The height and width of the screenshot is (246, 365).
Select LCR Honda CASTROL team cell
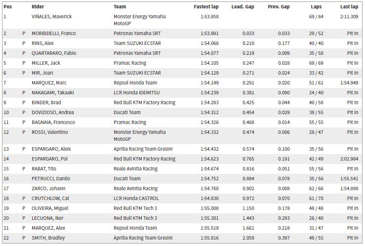point(136,199)
